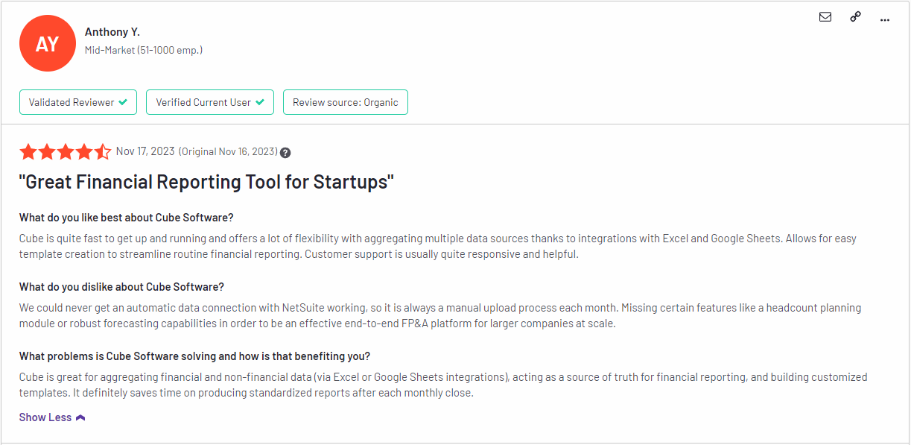
Task: Click the question mark help icon
Action: [x=285, y=153]
